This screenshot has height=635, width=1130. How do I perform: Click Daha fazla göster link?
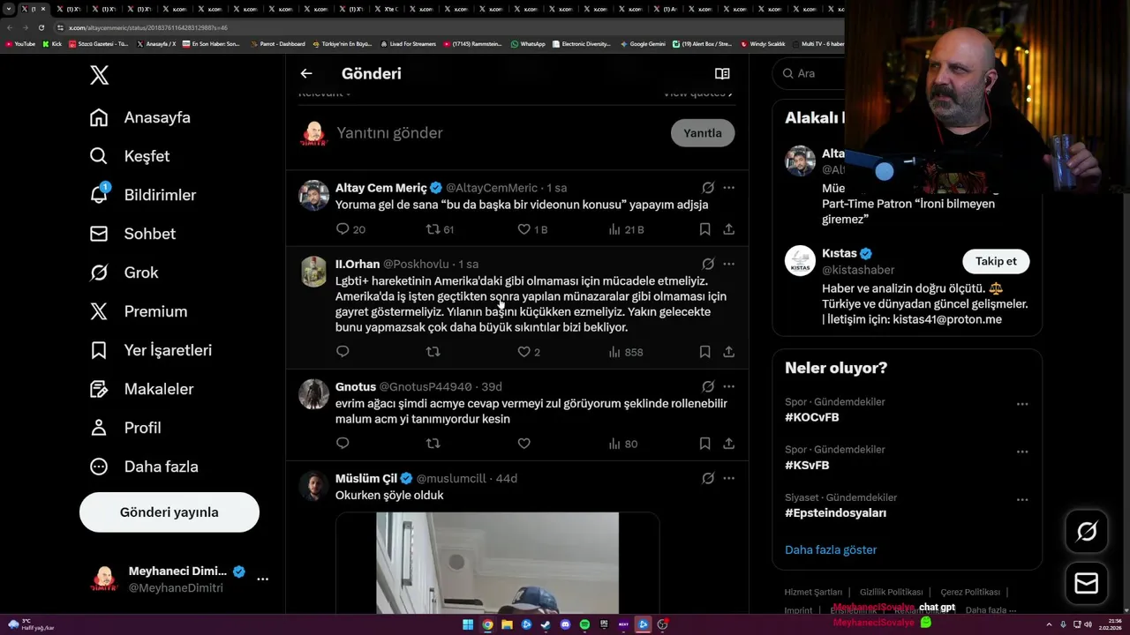click(831, 549)
